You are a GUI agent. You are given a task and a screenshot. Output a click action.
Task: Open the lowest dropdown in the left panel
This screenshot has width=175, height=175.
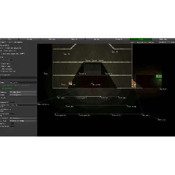coord(23,121)
